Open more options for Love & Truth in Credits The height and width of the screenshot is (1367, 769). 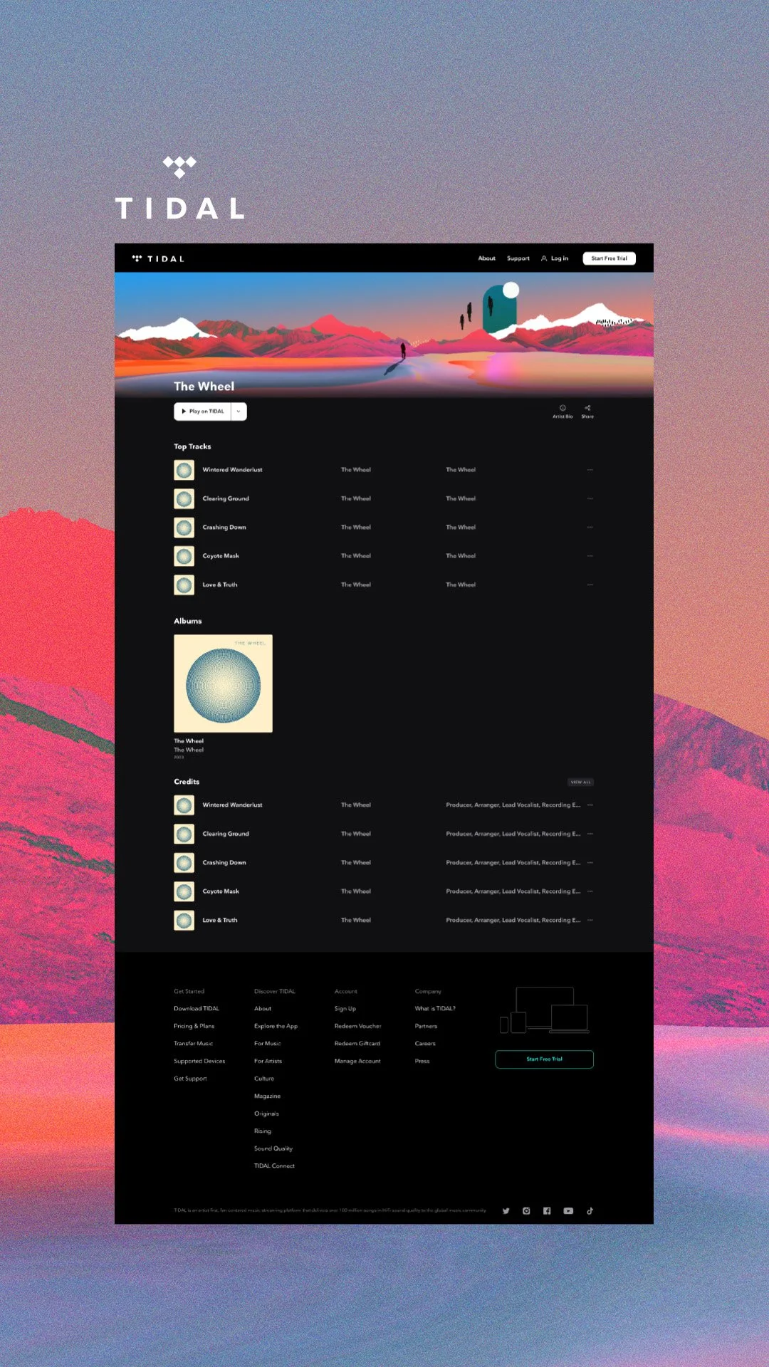coord(590,920)
